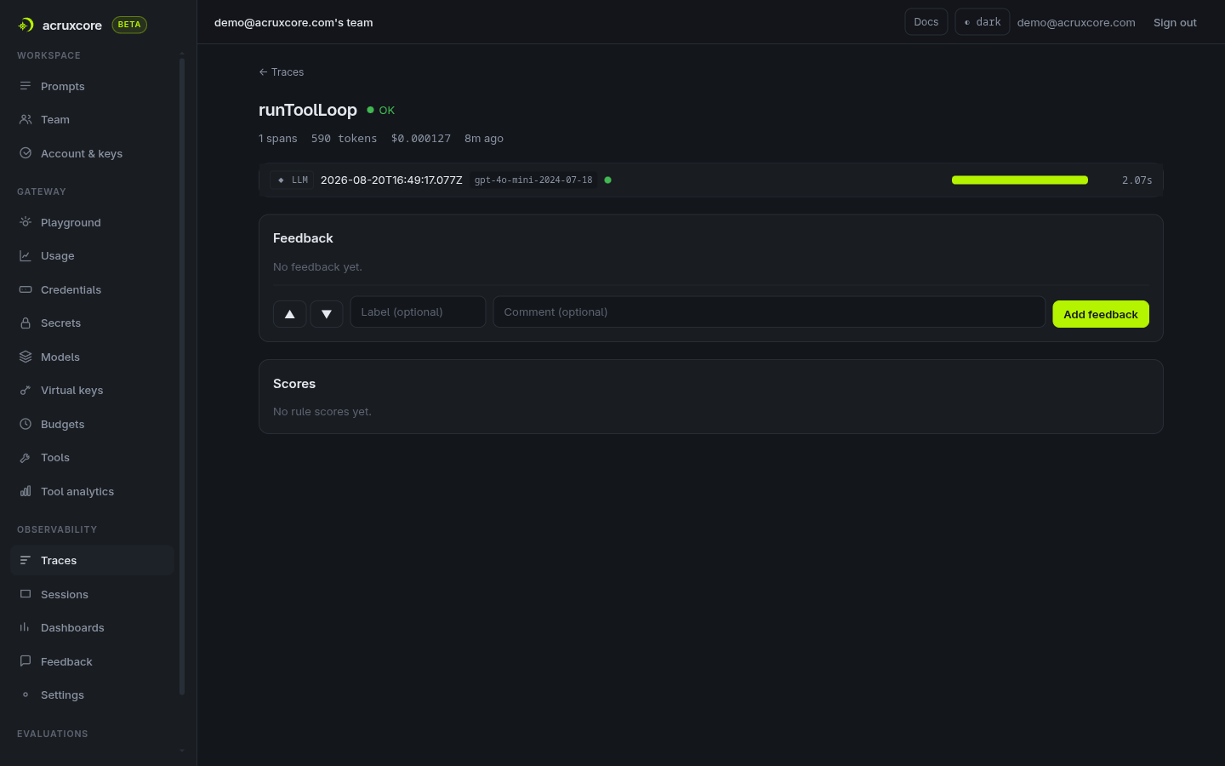Click the $0.000127 cost value
The image size is (1225, 766).
(x=421, y=139)
